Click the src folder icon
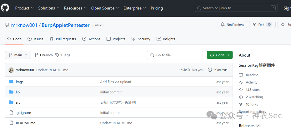 (x=11, y=102)
